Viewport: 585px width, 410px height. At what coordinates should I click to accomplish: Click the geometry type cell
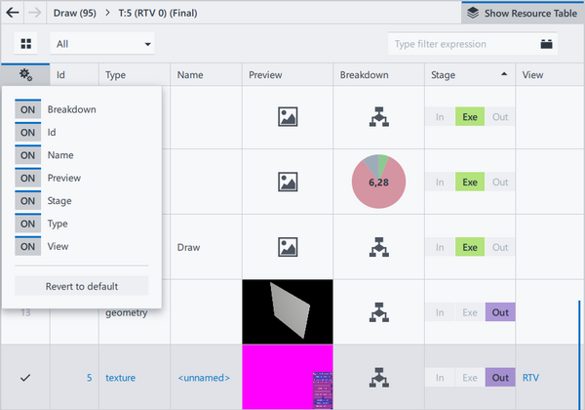tap(127, 312)
